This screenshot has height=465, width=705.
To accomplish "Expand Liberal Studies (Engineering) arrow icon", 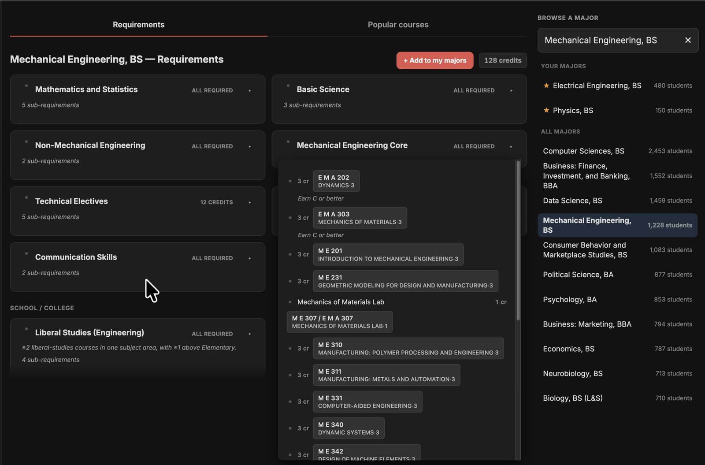I will coord(250,334).
